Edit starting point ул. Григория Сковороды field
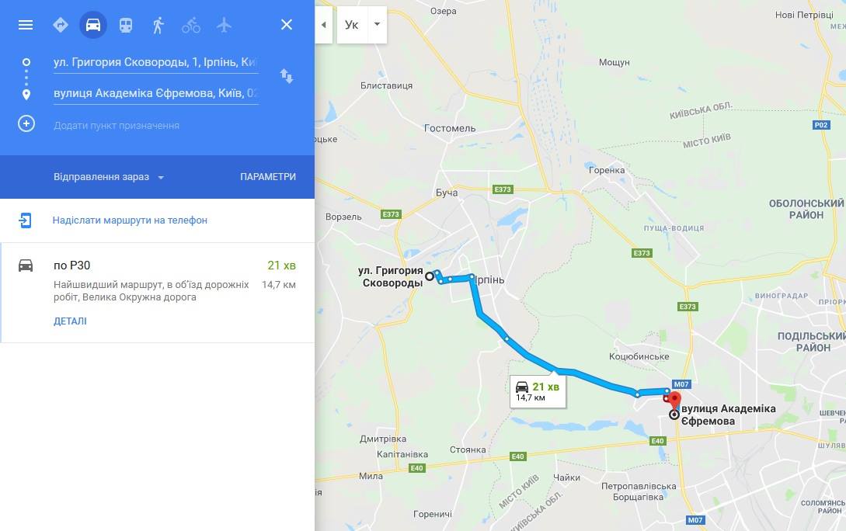Image resolution: width=846 pixels, height=531 pixels. pos(156,63)
